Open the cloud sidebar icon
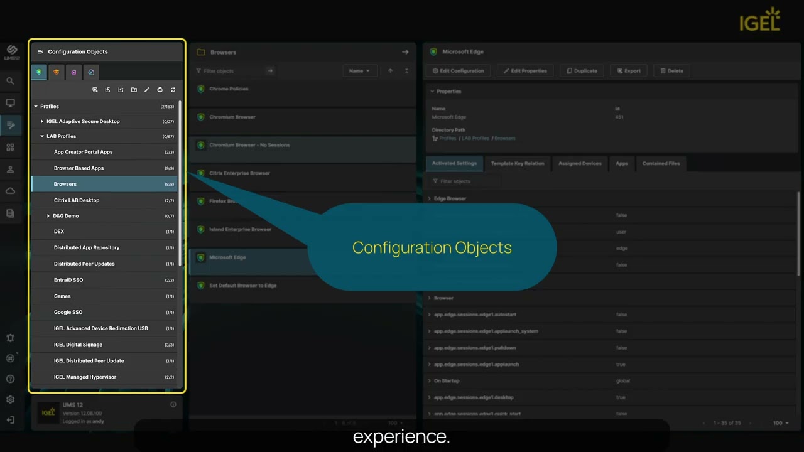Screen dimensions: 804x452 point(10,191)
